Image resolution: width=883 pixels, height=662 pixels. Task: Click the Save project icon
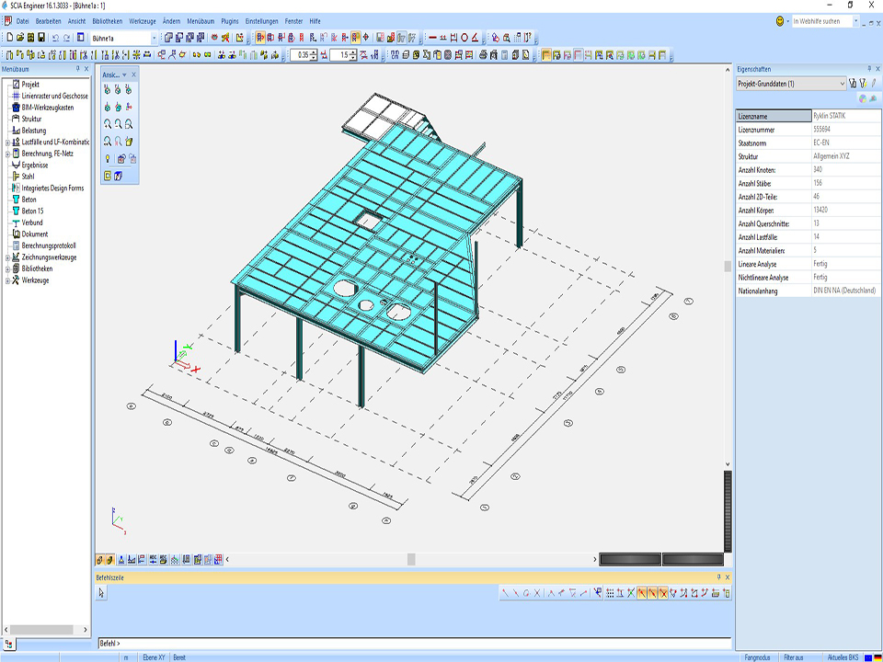pos(41,38)
